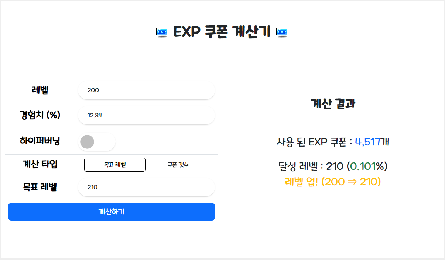Click the 계산 타입 label
This screenshot has height=260, width=445.
click(x=40, y=164)
